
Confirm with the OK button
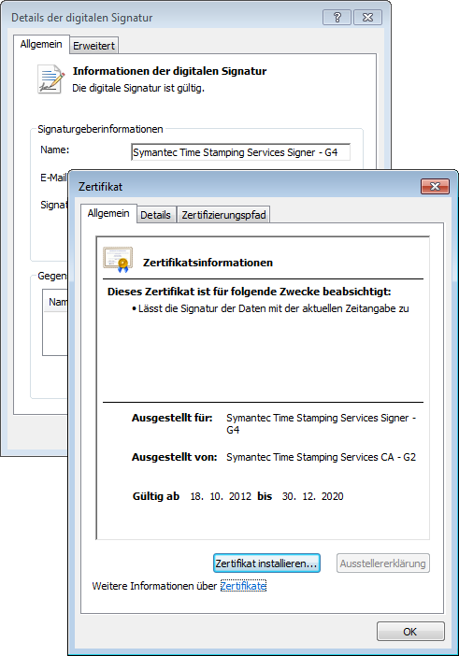tap(410, 632)
